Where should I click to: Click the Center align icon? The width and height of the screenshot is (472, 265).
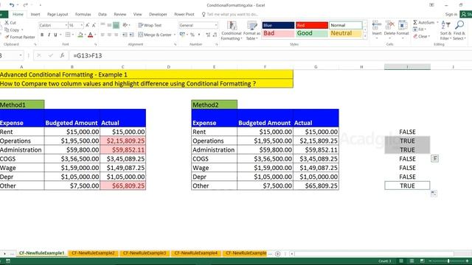pos(109,35)
